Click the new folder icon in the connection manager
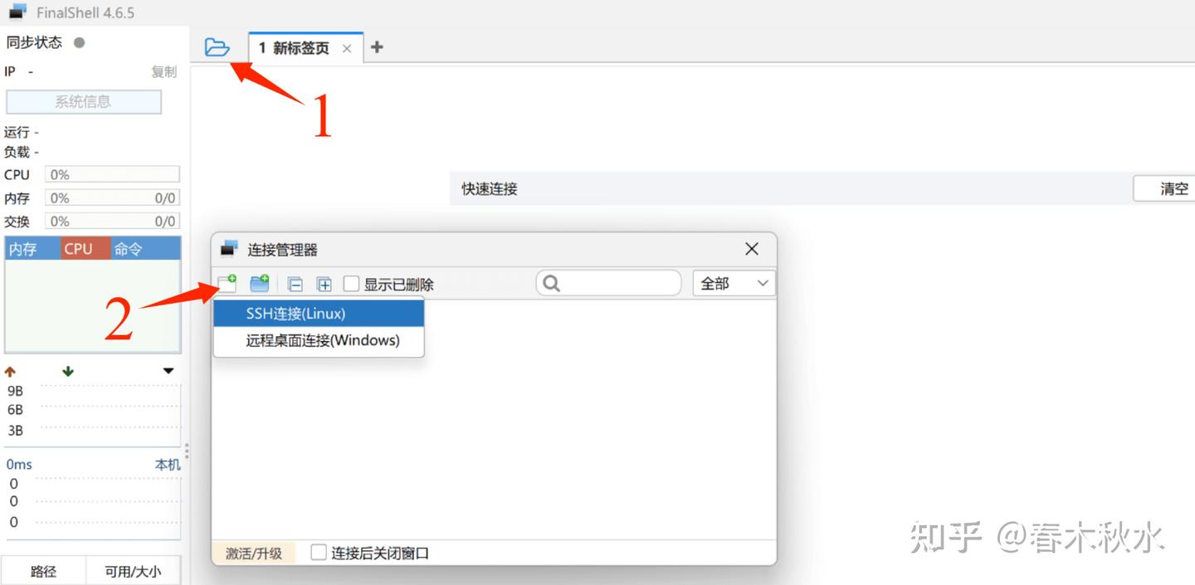Viewport: 1195px width, 585px height. tap(260, 283)
